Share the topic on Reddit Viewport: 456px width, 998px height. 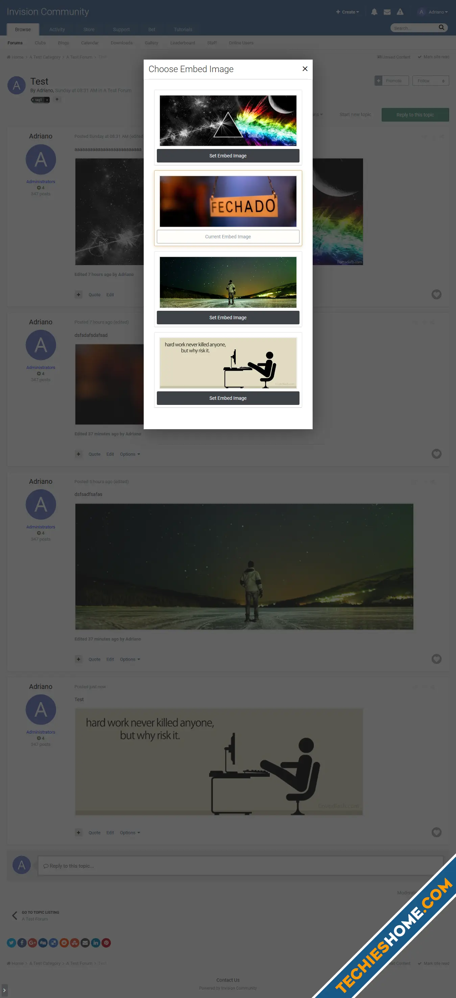pos(64,942)
